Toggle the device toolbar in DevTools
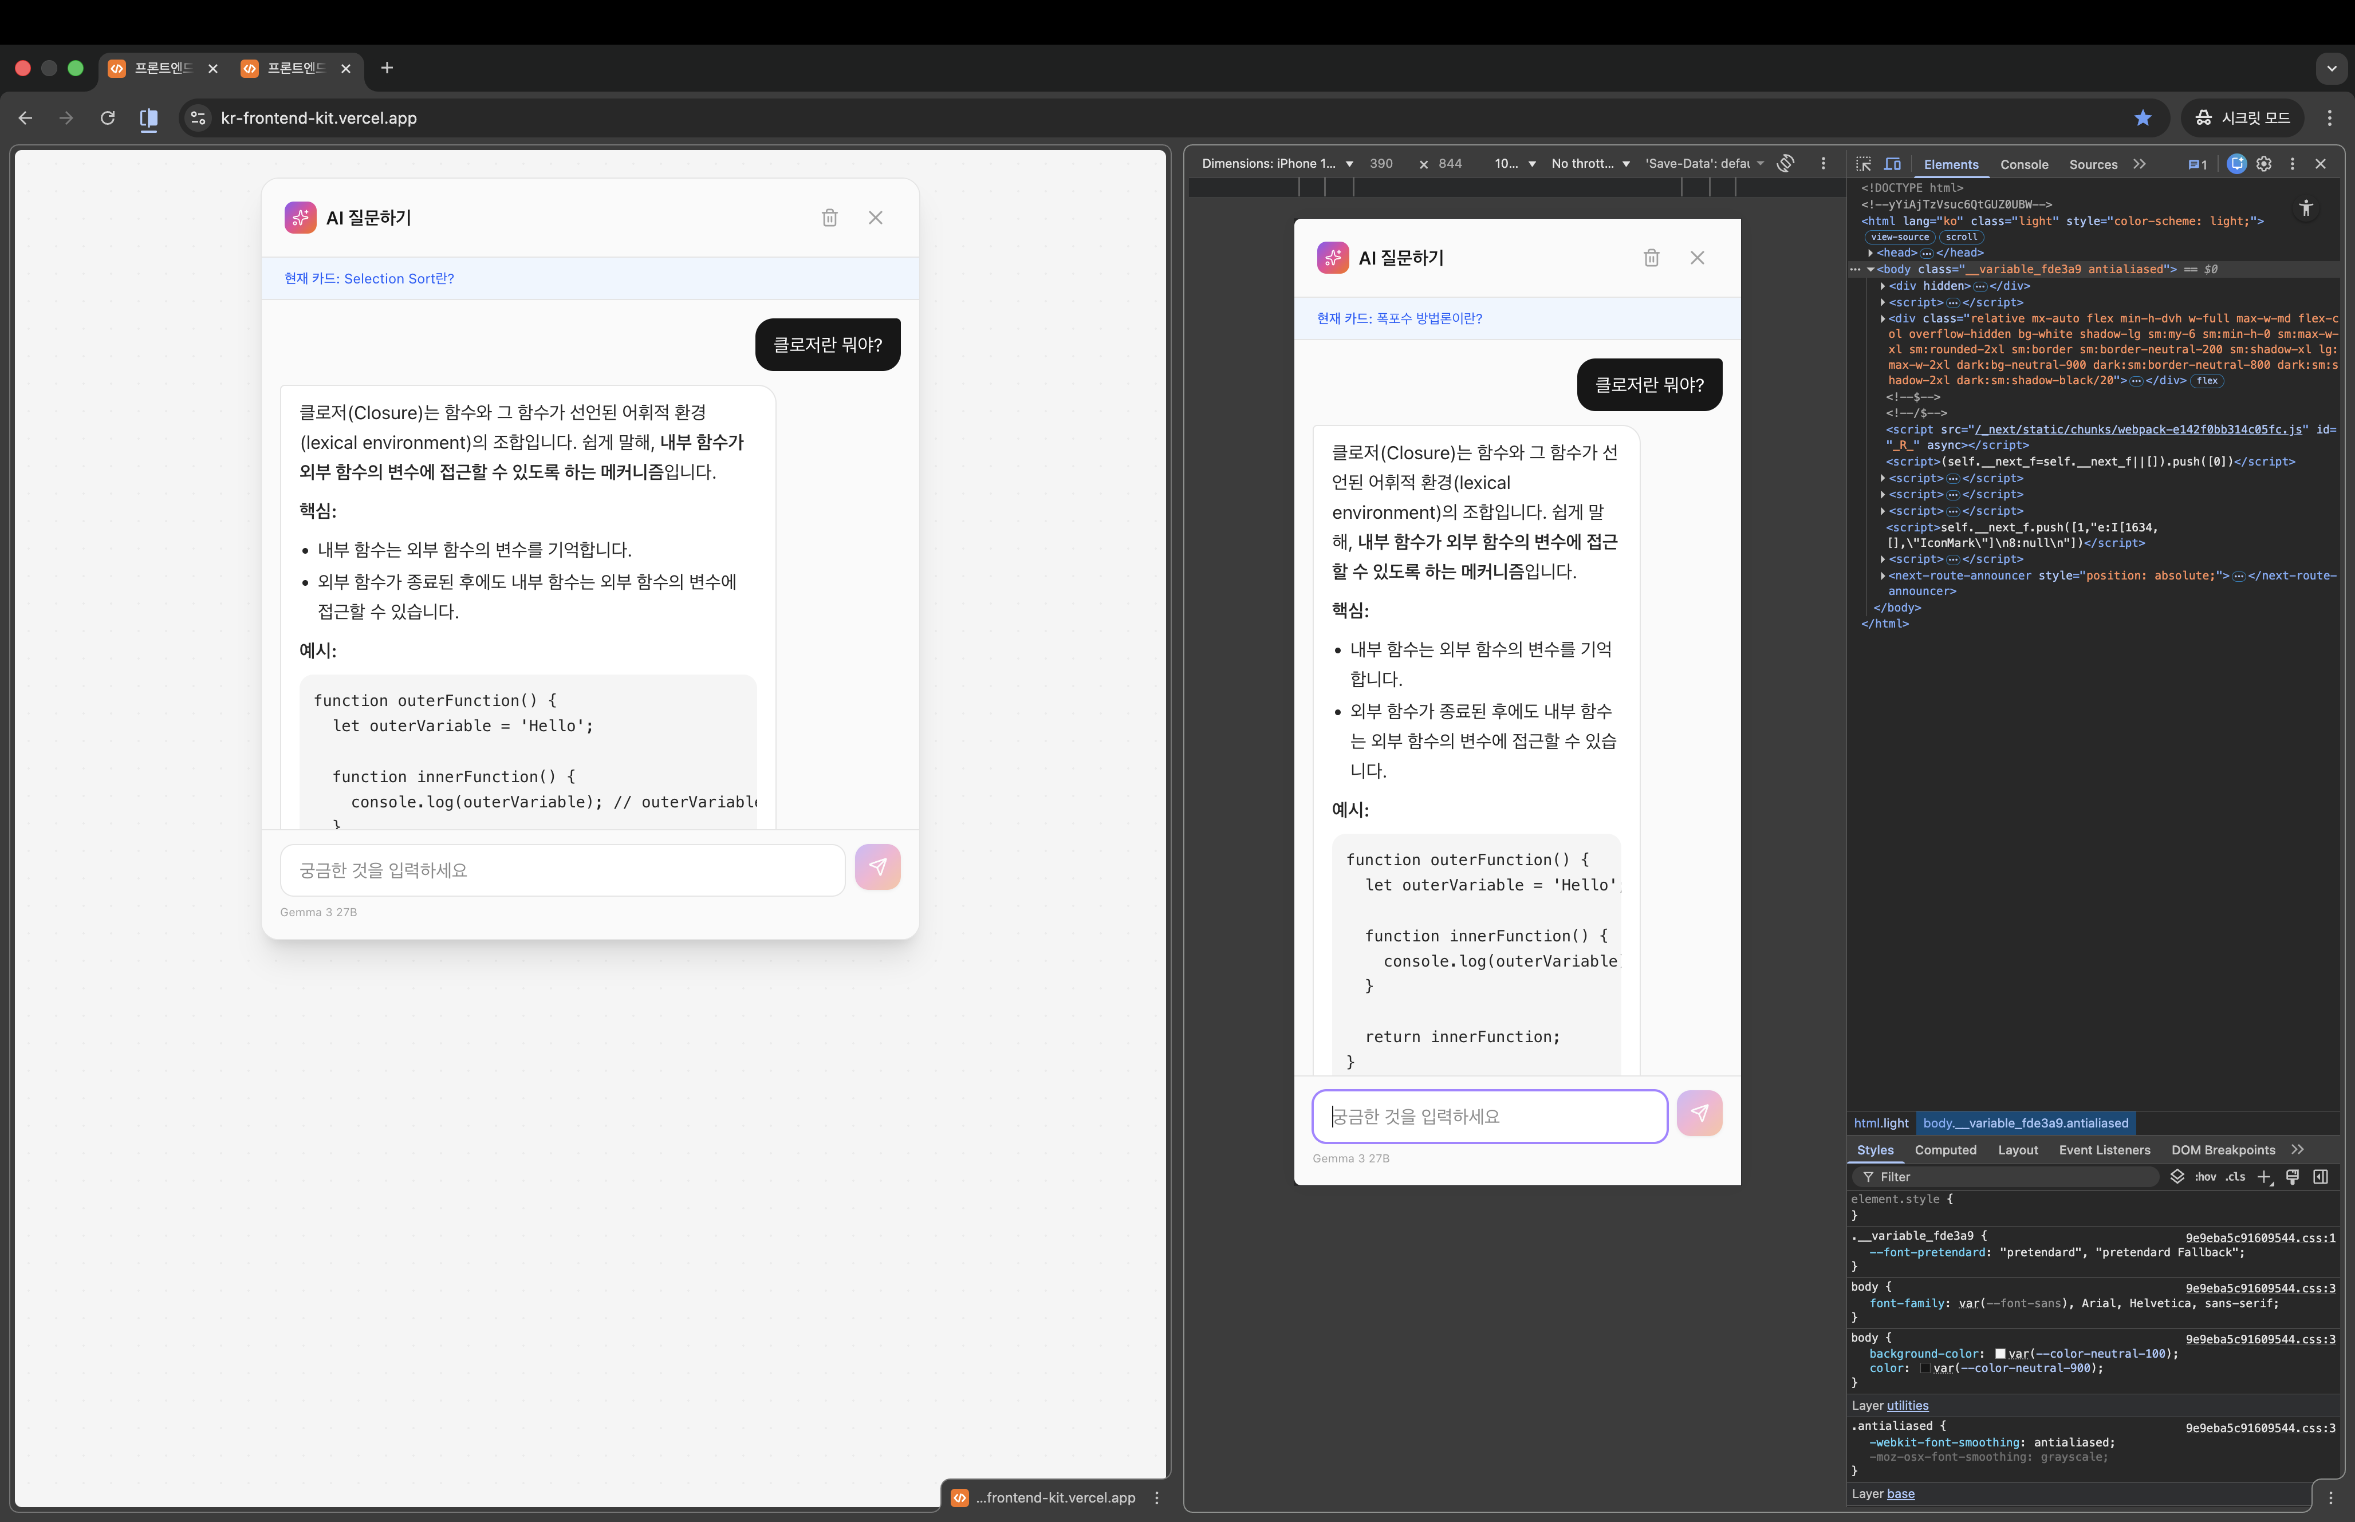Viewport: 2355px width, 1522px height. 1892,164
